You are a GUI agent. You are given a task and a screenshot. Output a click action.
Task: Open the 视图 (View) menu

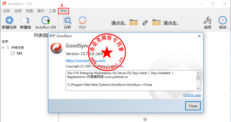tap(29, 11)
